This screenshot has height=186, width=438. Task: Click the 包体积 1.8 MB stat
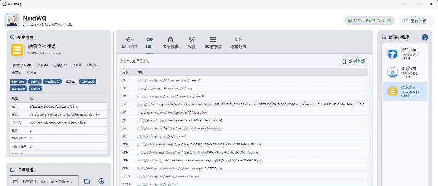point(22,65)
